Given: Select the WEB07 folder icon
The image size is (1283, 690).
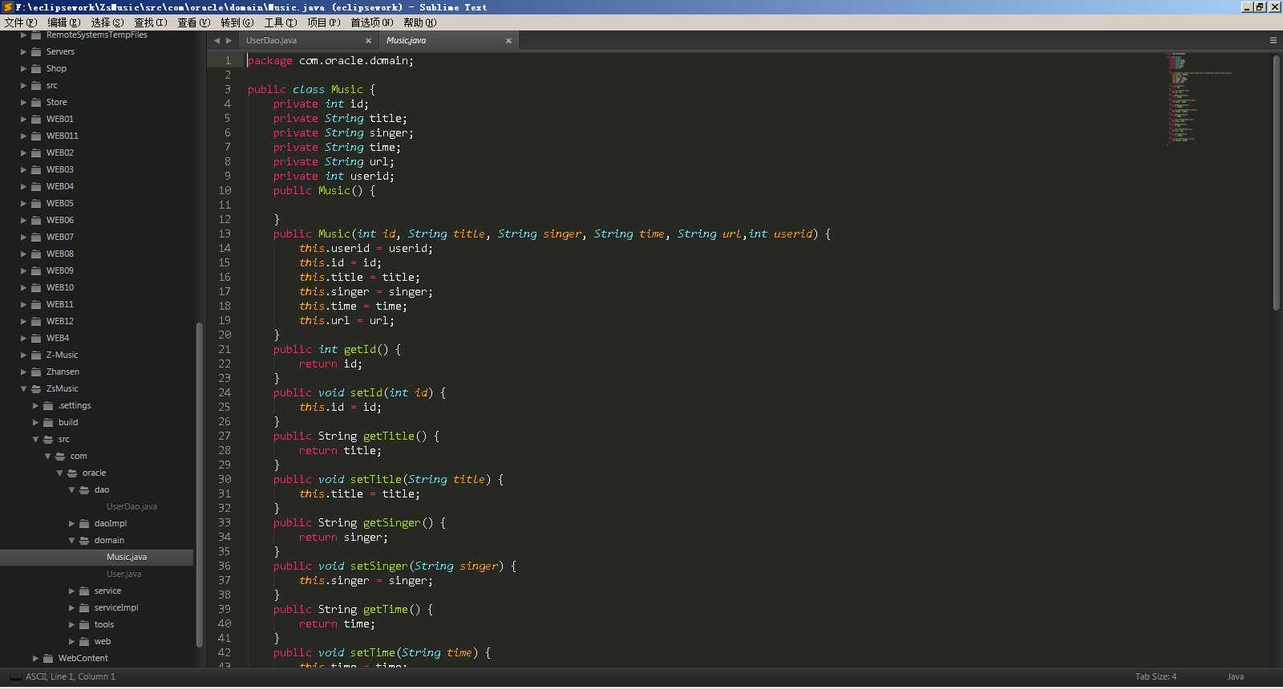Looking at the screenshot, I should point(36,237).
